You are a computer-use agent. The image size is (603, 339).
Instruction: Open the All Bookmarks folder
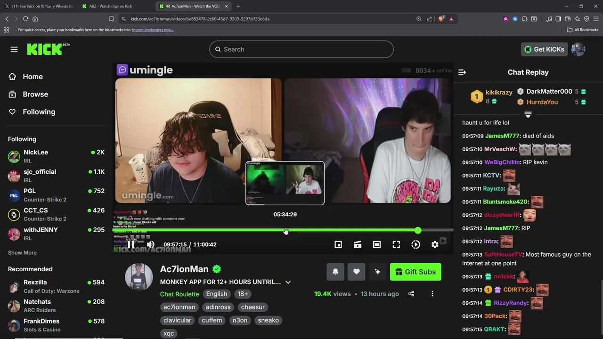pyautogui.click(x=583, y=30)
